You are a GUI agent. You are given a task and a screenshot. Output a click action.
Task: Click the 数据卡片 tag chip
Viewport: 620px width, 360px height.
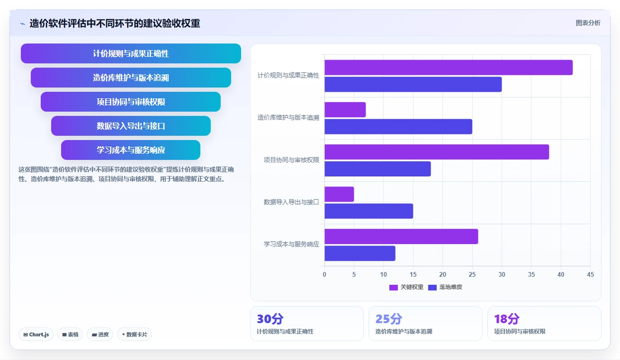[135, 334]
